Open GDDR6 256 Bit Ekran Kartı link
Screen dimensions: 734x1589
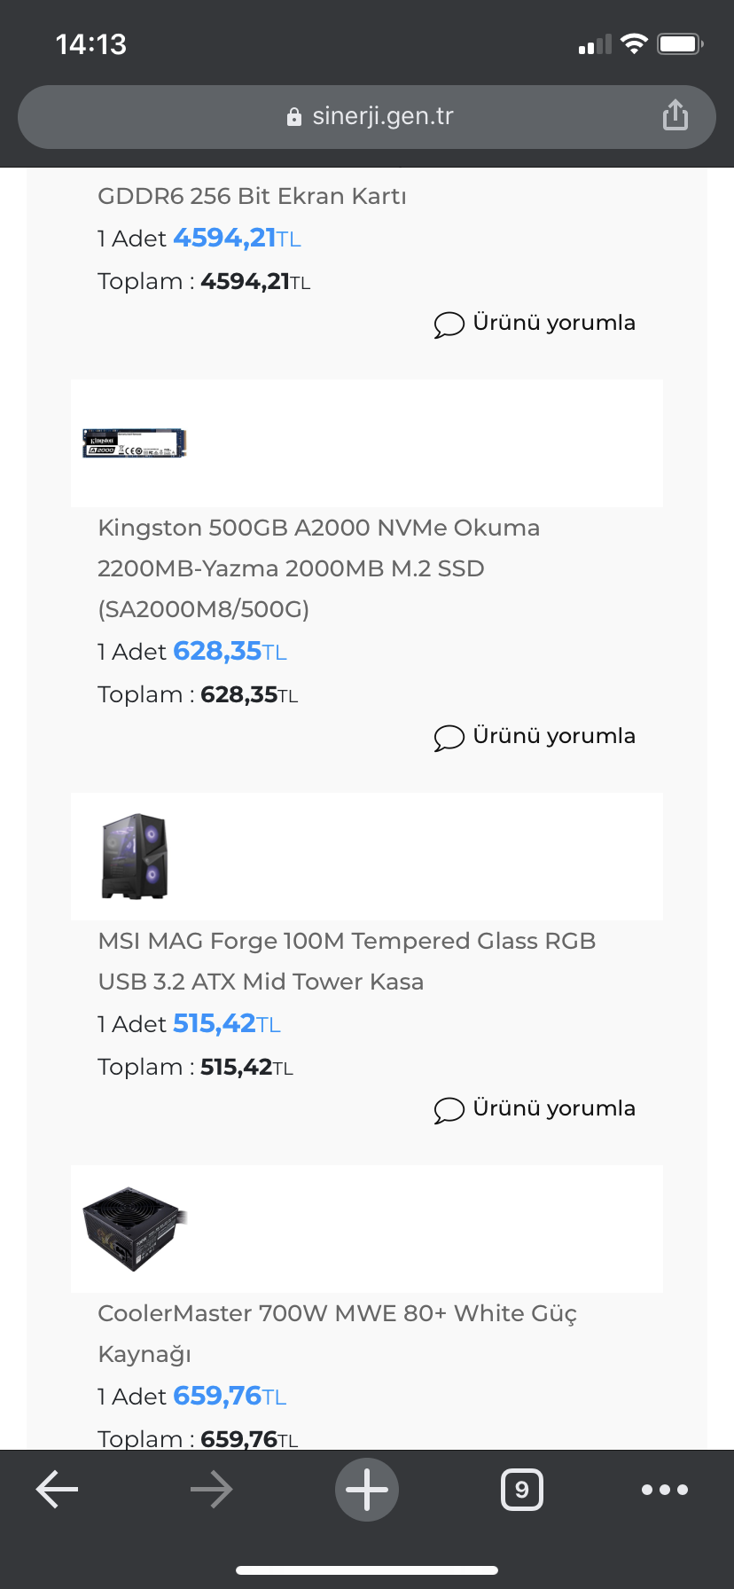click(252, 196)
